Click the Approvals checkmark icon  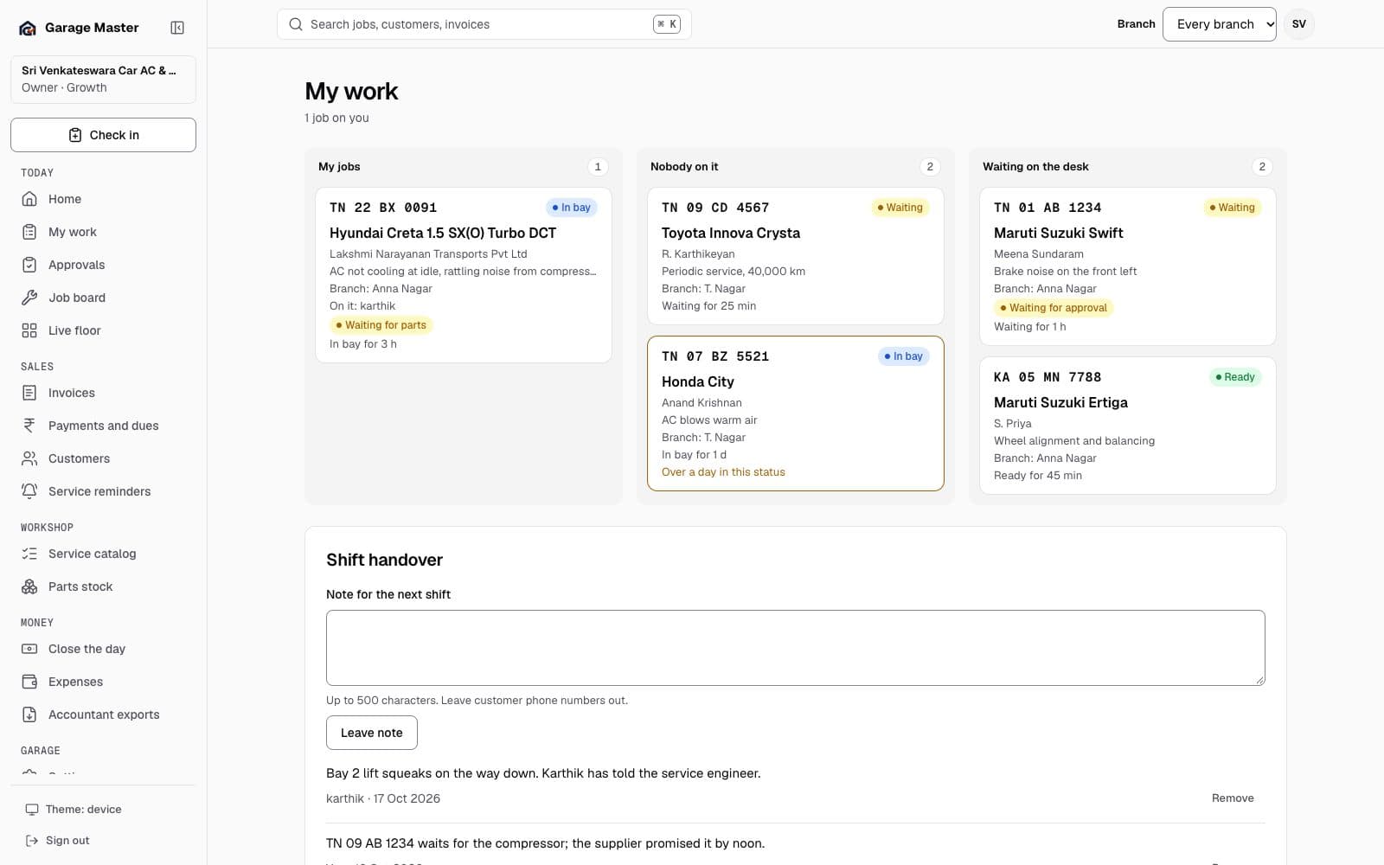pyautogui.click(x=29, y=265)
